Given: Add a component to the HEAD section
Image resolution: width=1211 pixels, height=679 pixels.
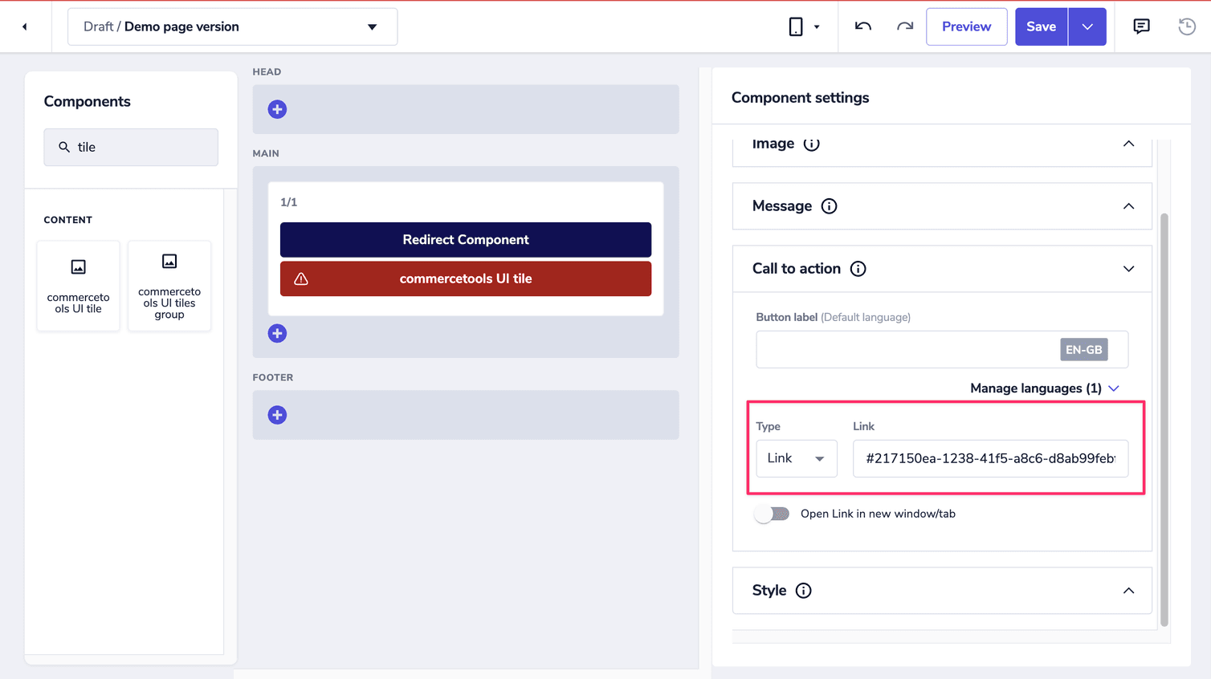Looking at the screenshot, I should [277, 109].
